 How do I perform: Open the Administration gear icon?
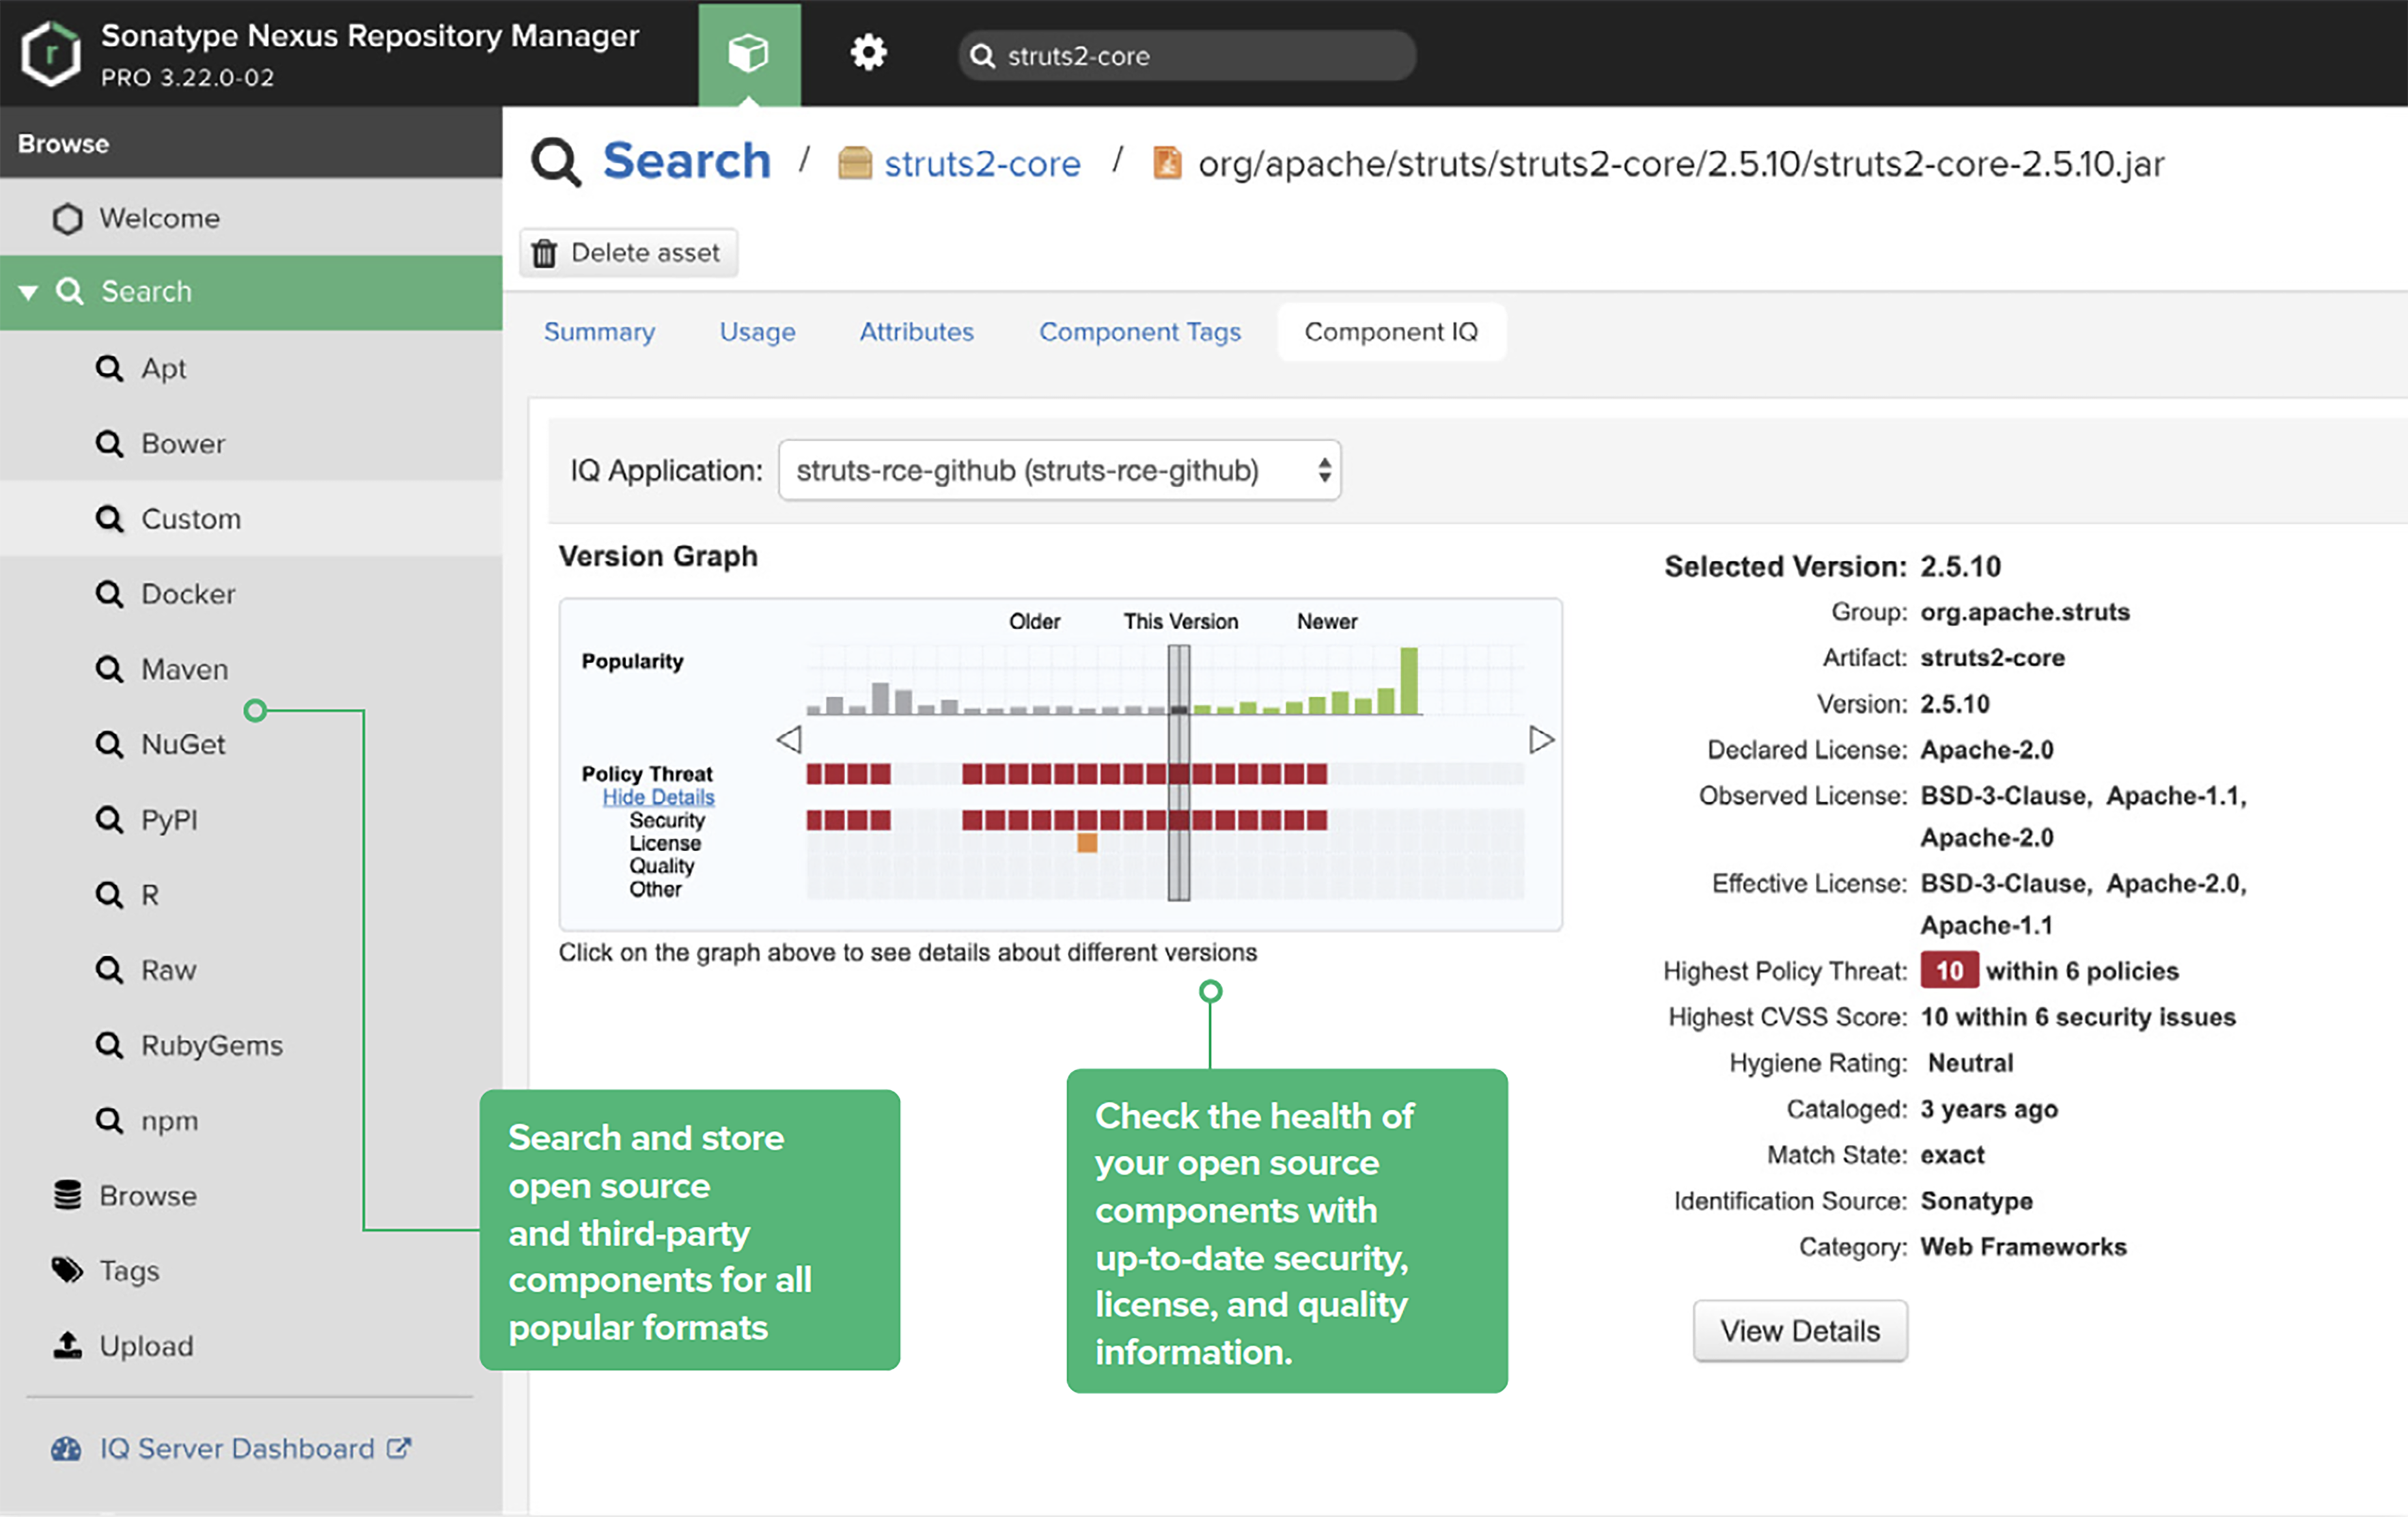[868, 52]
